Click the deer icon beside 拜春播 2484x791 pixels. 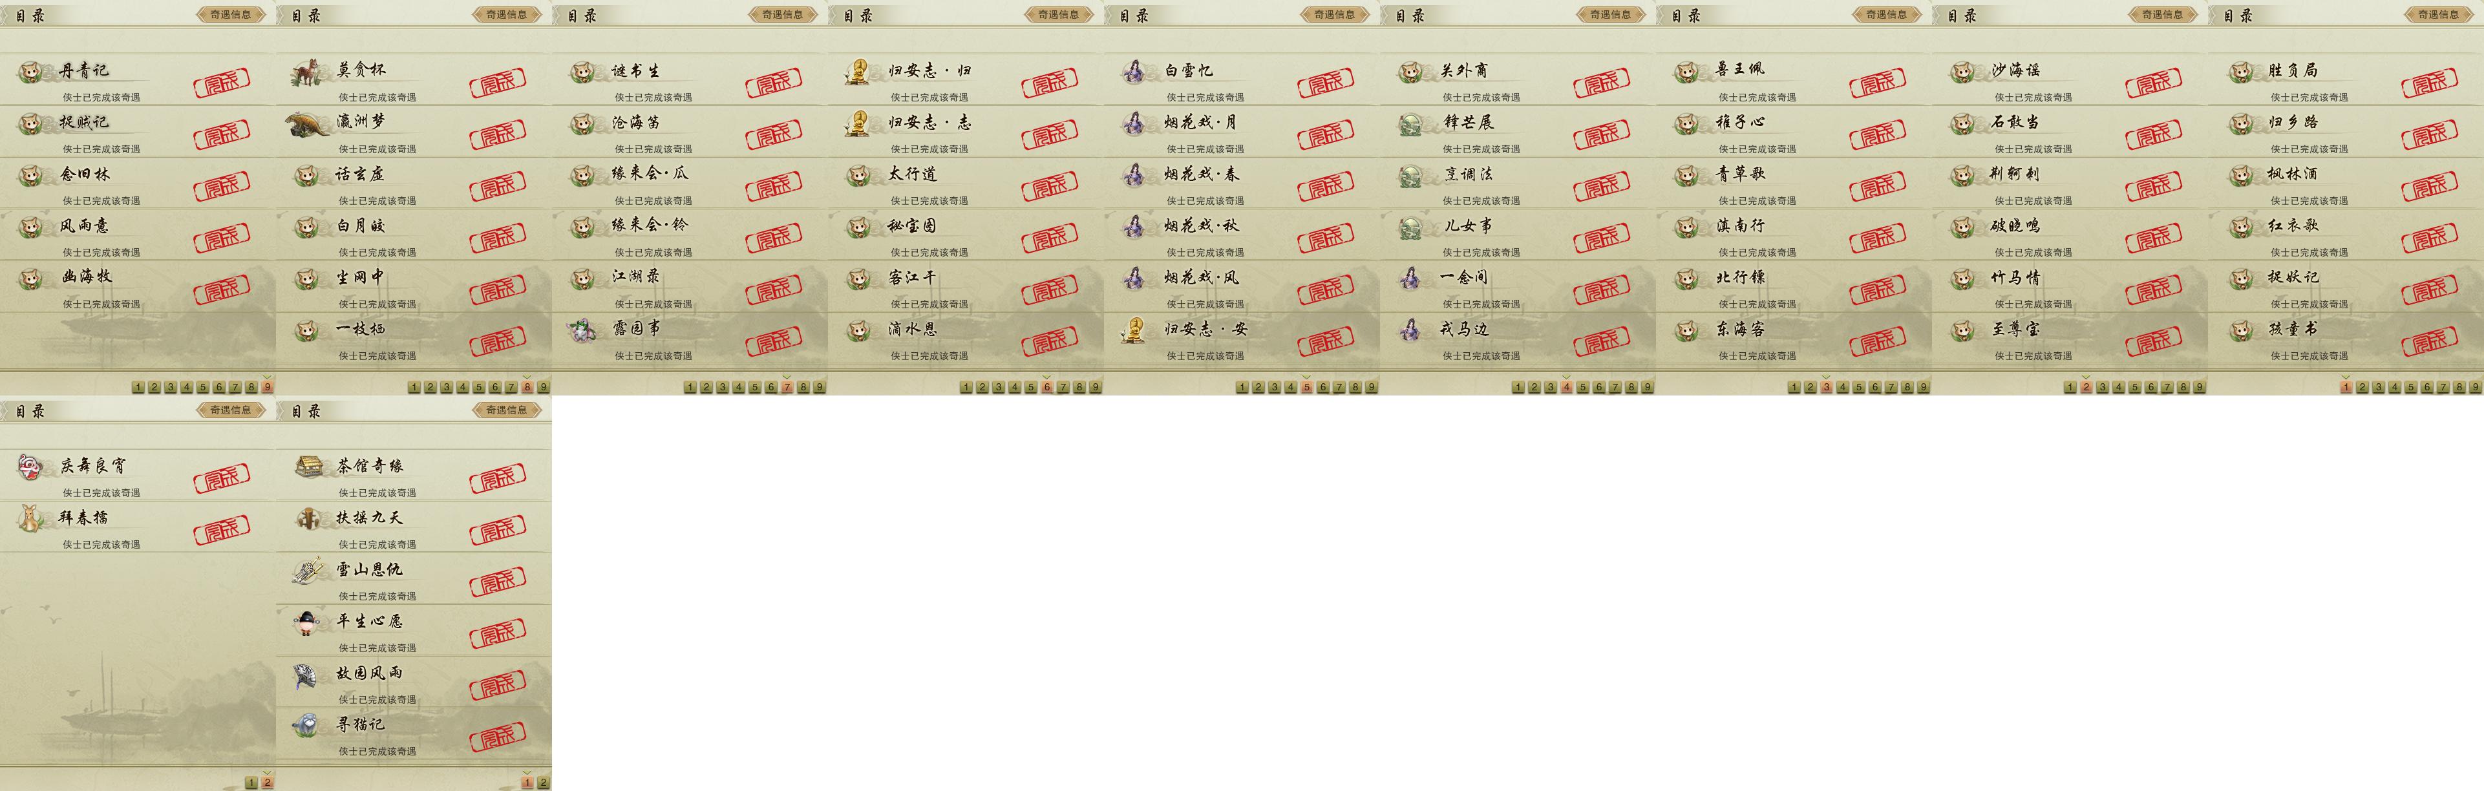click(31, 518)
